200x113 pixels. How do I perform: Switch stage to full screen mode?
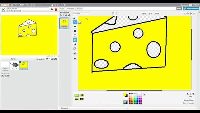(3, 10)
